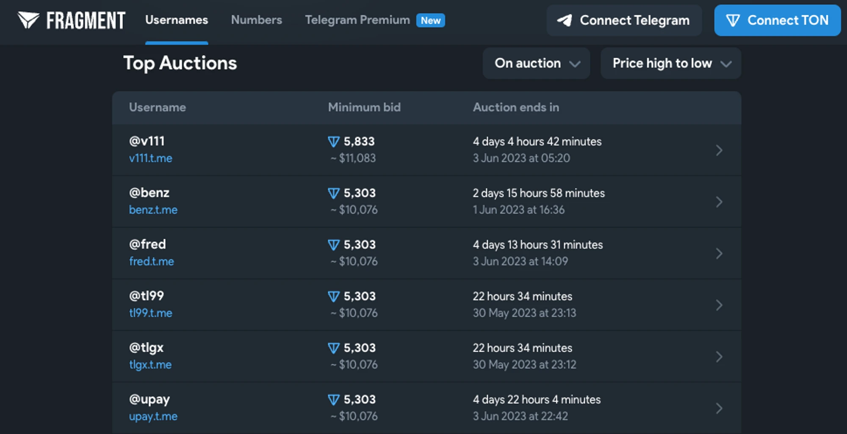
Task: Click the TON icon beside @benz bid
Action: 334,193
